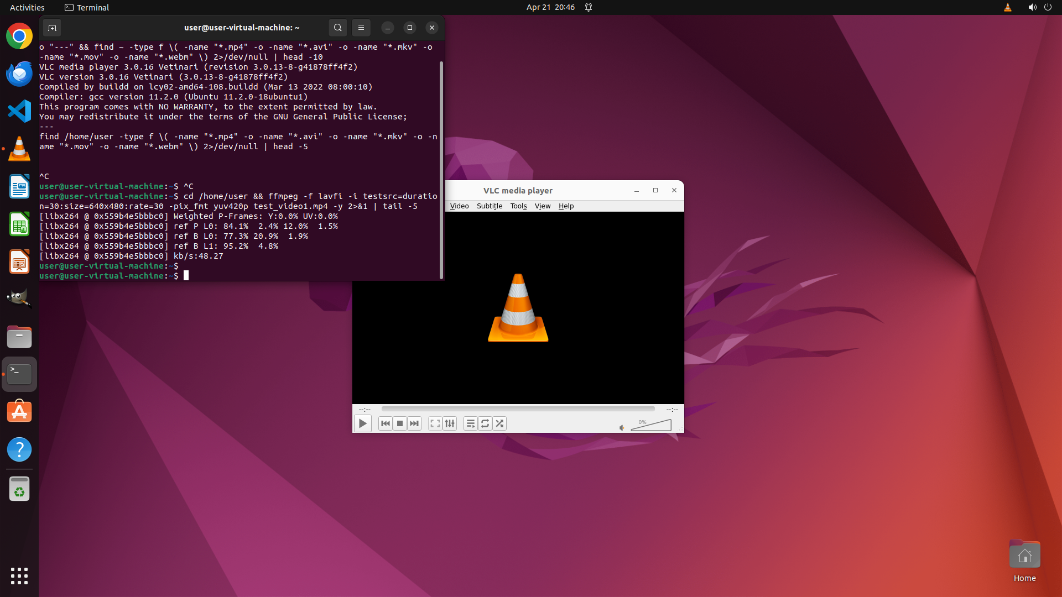Open the Activities overview
This screenshot has width=1062, height=597.
(x=27, y=7)
